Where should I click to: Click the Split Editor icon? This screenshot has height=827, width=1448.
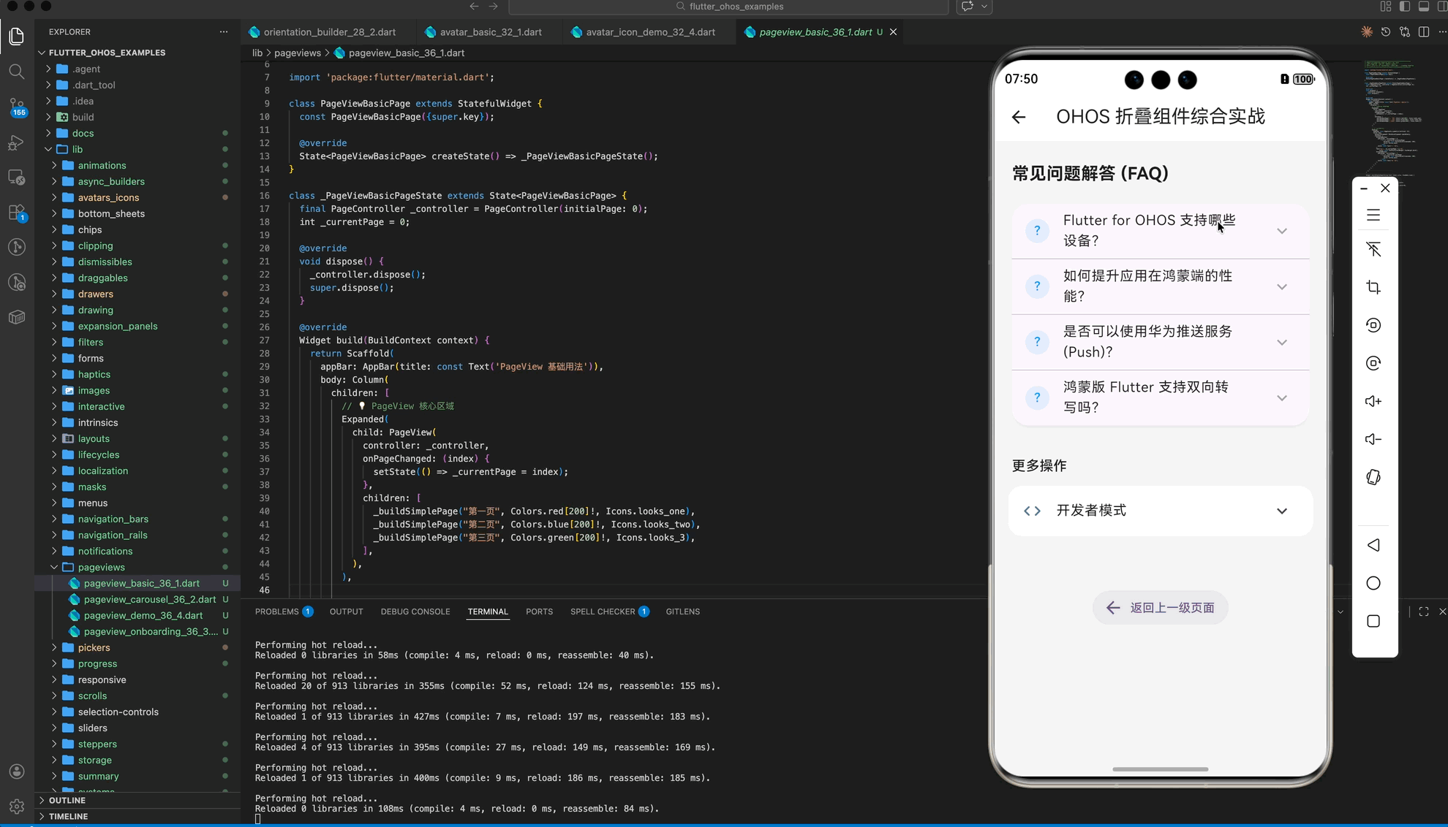point(1422,32)
